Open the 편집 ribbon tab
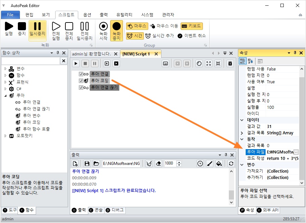 29,15
